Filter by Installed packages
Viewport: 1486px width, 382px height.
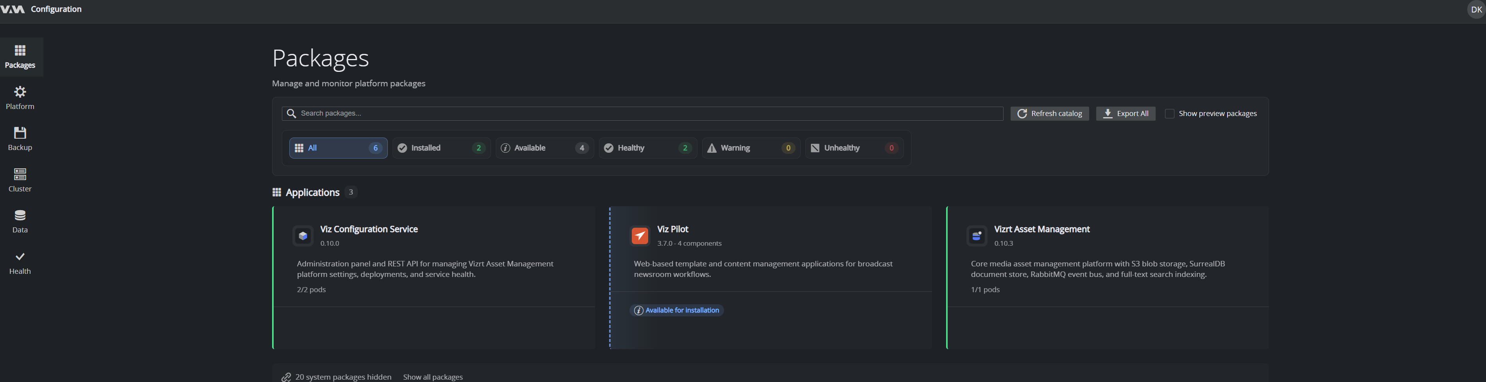click(441, 148)
